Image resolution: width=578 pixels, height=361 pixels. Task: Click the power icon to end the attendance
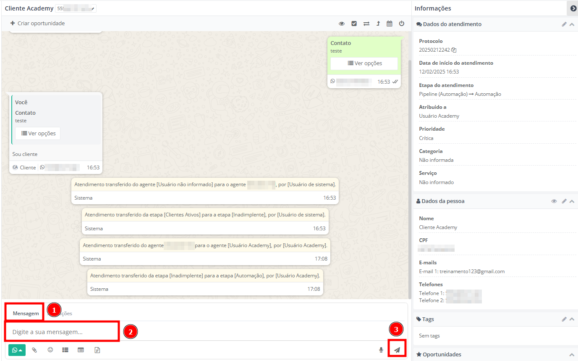402,24
